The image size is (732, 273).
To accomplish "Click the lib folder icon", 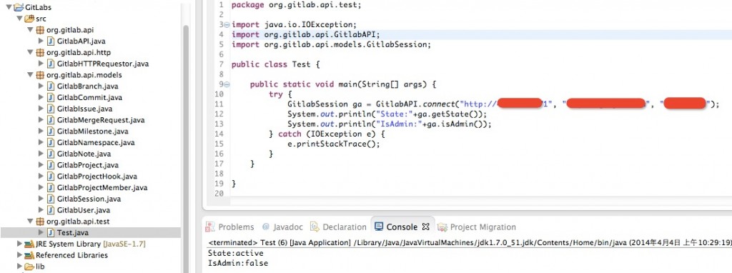I will click(x=29, y=267).
